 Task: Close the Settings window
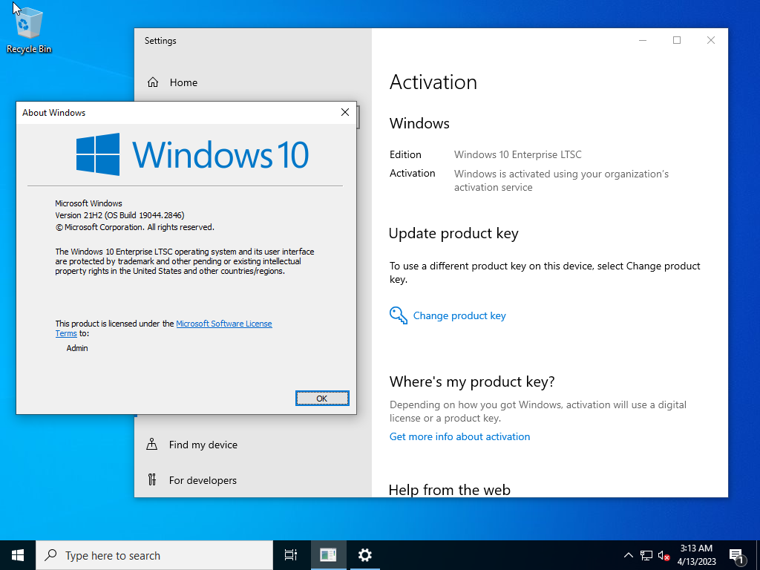(710, 40)
